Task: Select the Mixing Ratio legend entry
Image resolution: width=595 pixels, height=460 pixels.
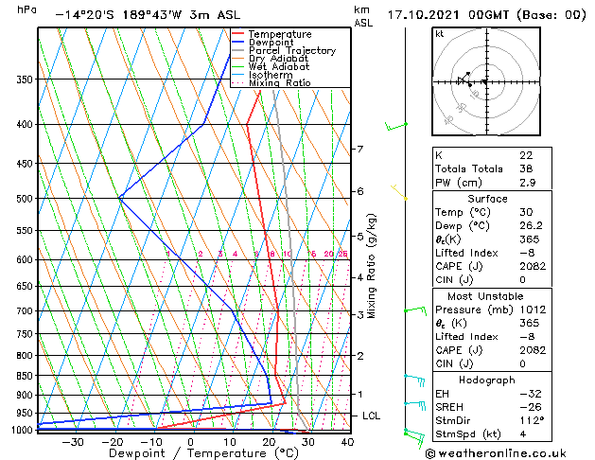Action: pos(280,82)
